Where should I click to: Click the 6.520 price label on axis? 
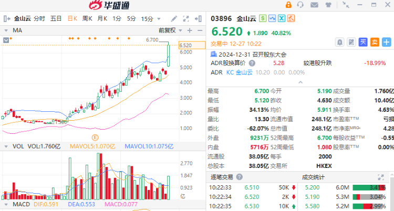(x=192, y=45)
